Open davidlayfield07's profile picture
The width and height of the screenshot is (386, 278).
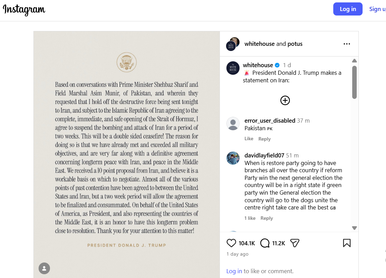233,158
